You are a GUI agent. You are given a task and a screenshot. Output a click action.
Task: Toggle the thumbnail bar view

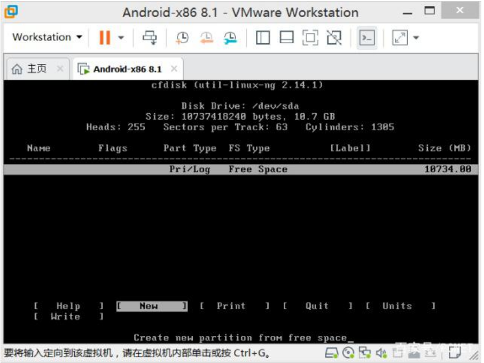(286, 37)
